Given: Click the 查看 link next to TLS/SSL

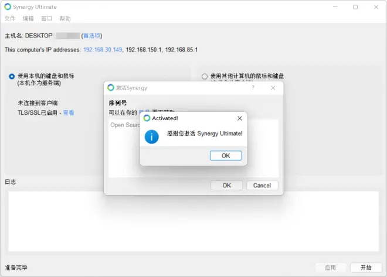Looking at the screenshot, I should [69, 112].
